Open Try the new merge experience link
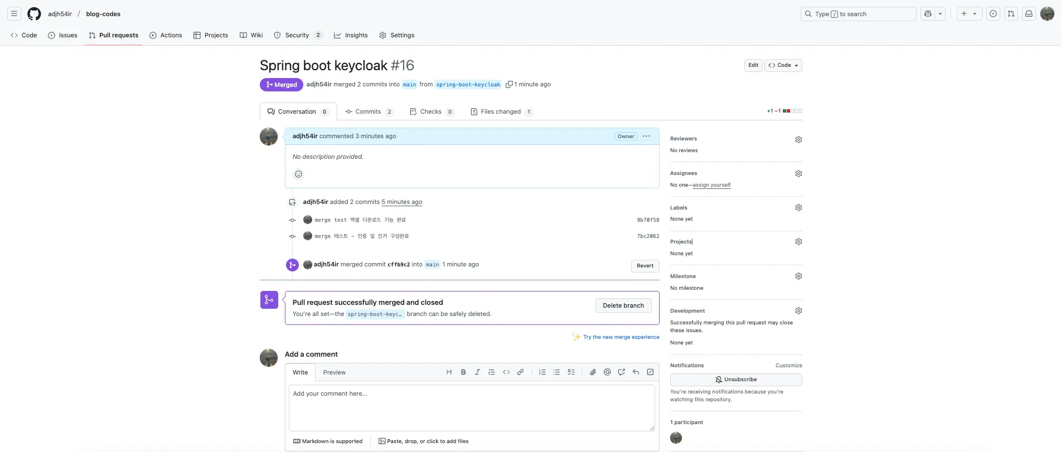Screen dimensions: 1061x452 point(621,337)
